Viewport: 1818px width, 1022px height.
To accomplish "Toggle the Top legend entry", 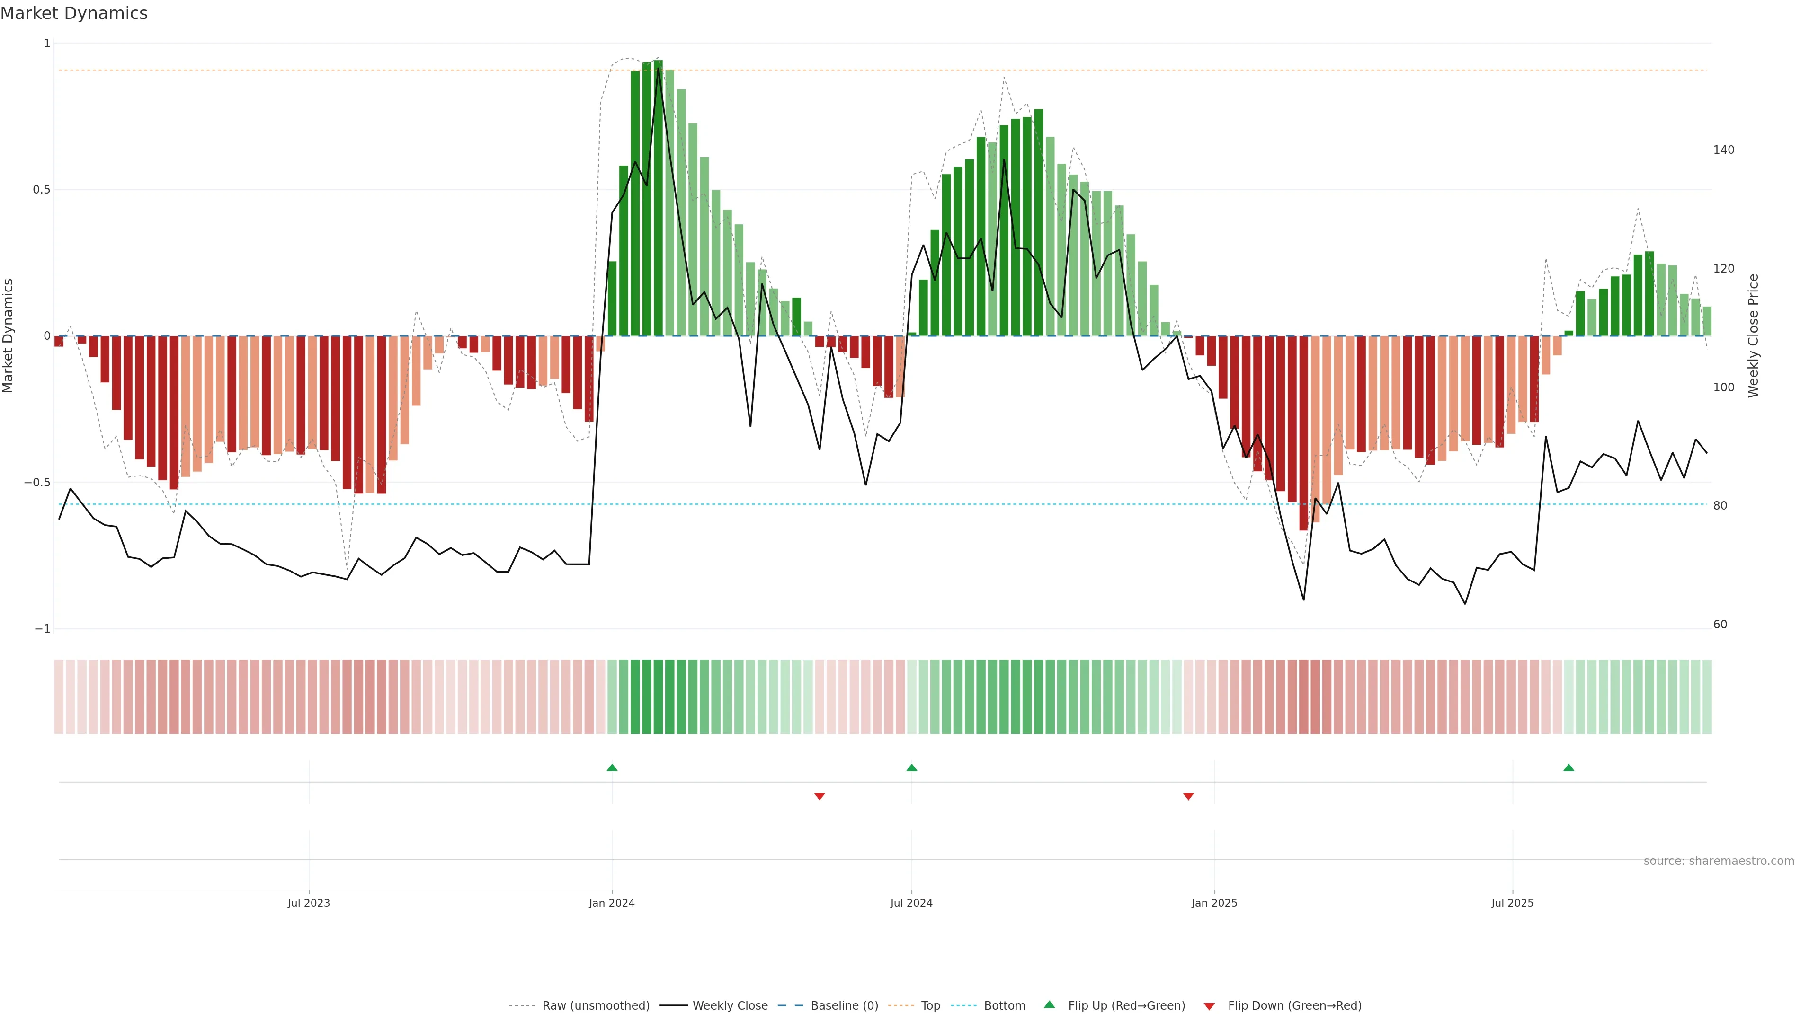I will (930, 1006).
